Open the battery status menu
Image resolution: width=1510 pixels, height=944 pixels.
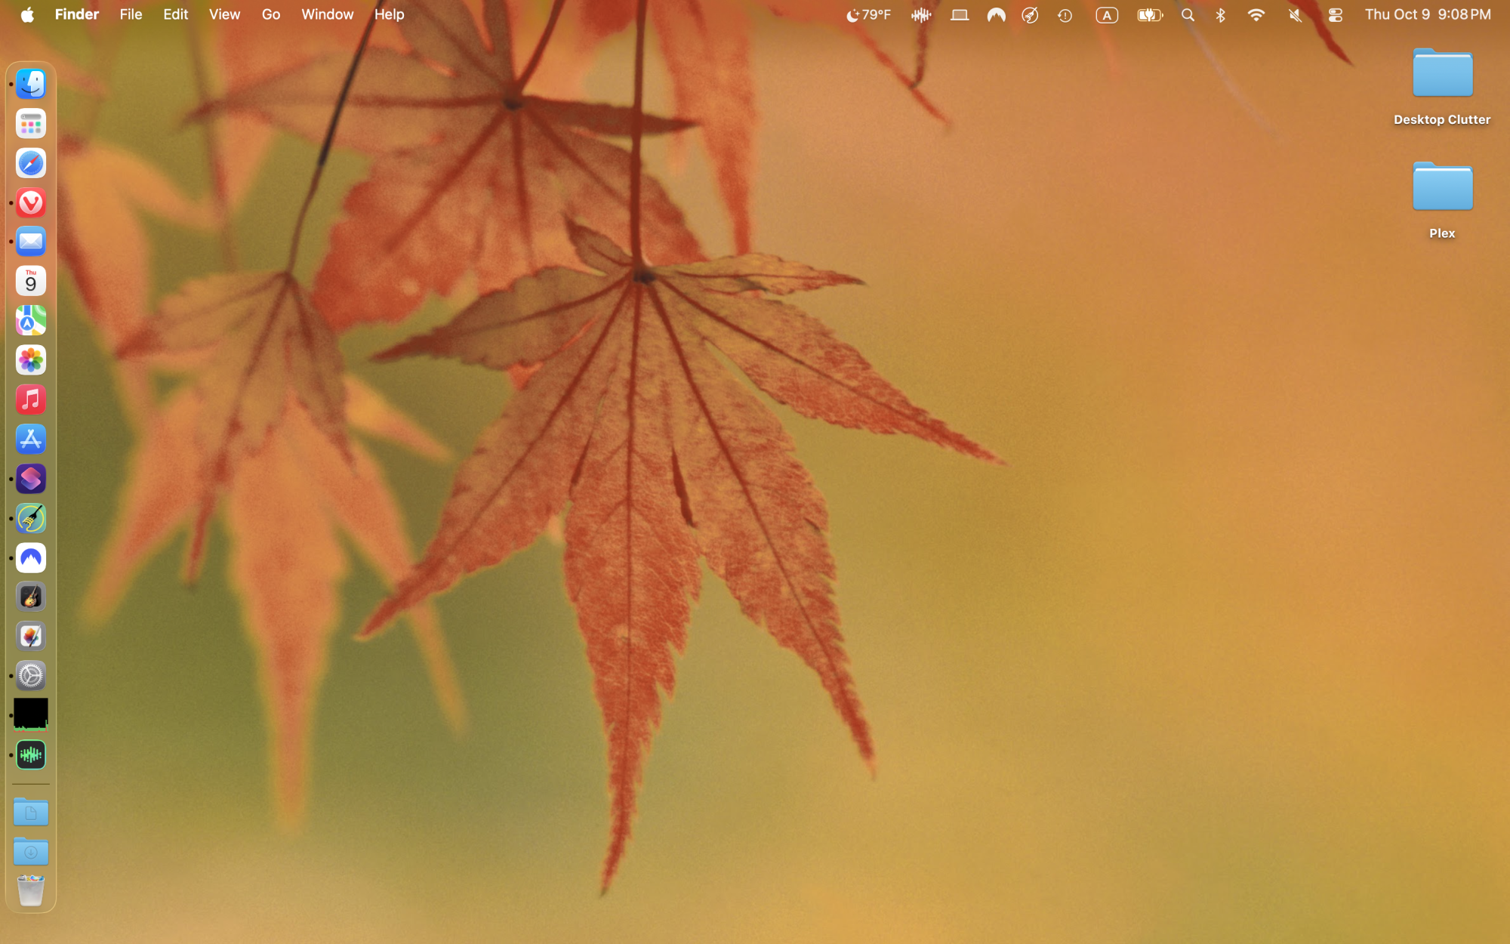click(x=1148, y=14)
